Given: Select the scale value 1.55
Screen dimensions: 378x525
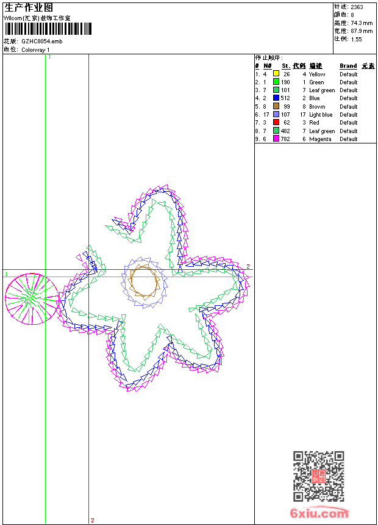Looking at the screenshot, I should coord(356,40).
